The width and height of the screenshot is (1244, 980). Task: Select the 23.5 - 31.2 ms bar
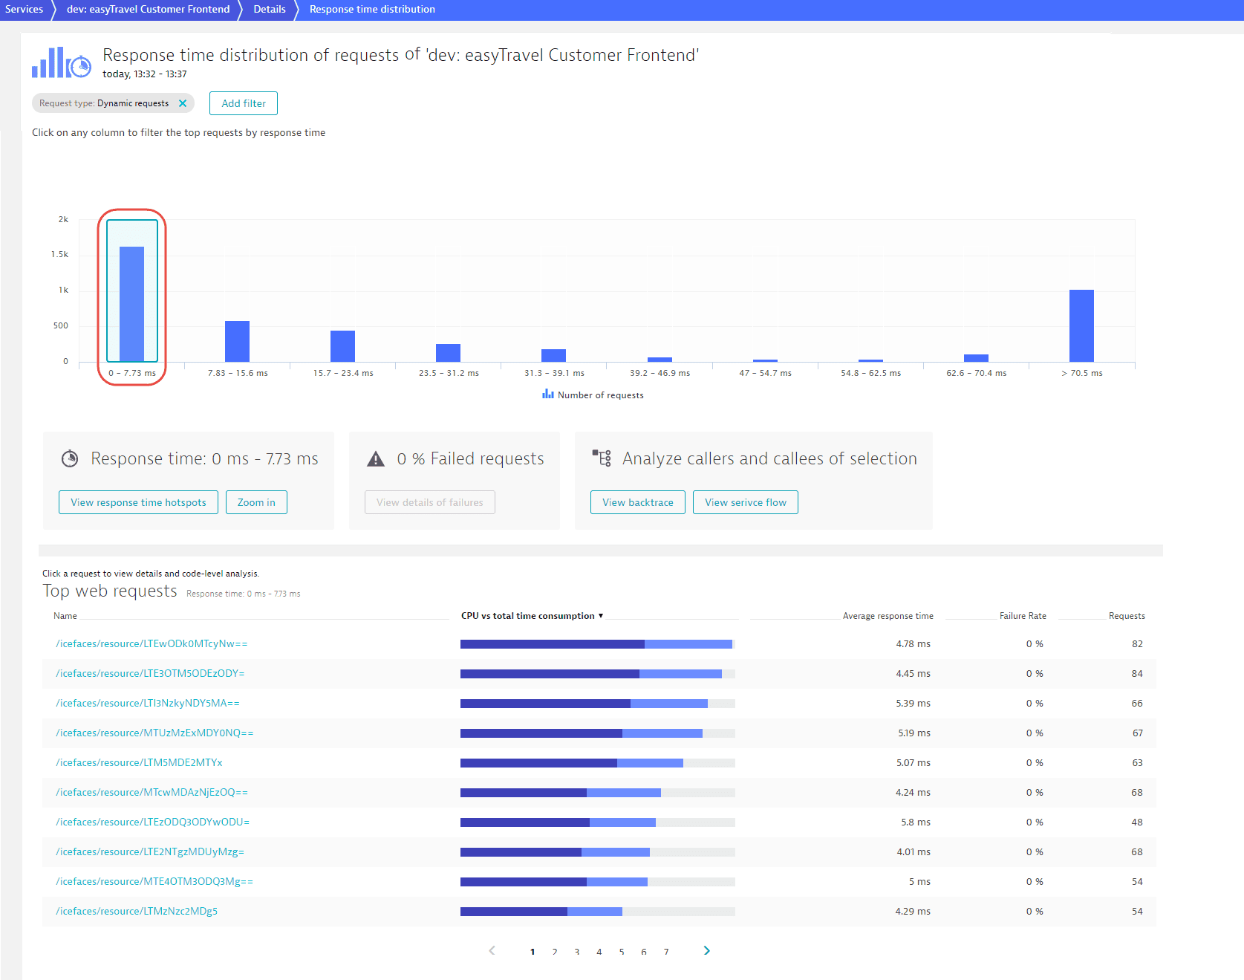click(x=449, y=353)
